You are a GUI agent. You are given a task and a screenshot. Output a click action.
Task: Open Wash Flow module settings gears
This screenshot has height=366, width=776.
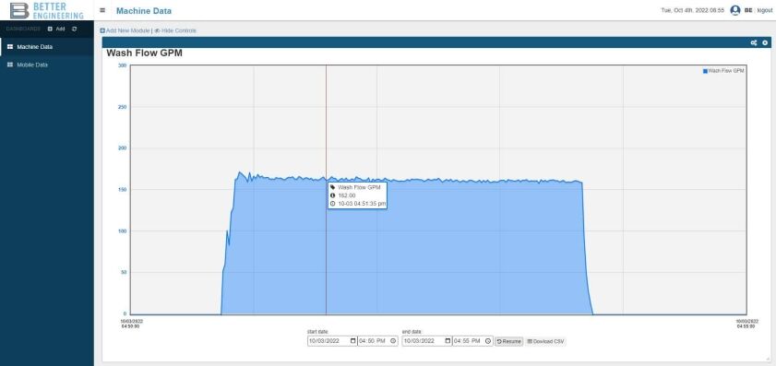pos(754,43)
